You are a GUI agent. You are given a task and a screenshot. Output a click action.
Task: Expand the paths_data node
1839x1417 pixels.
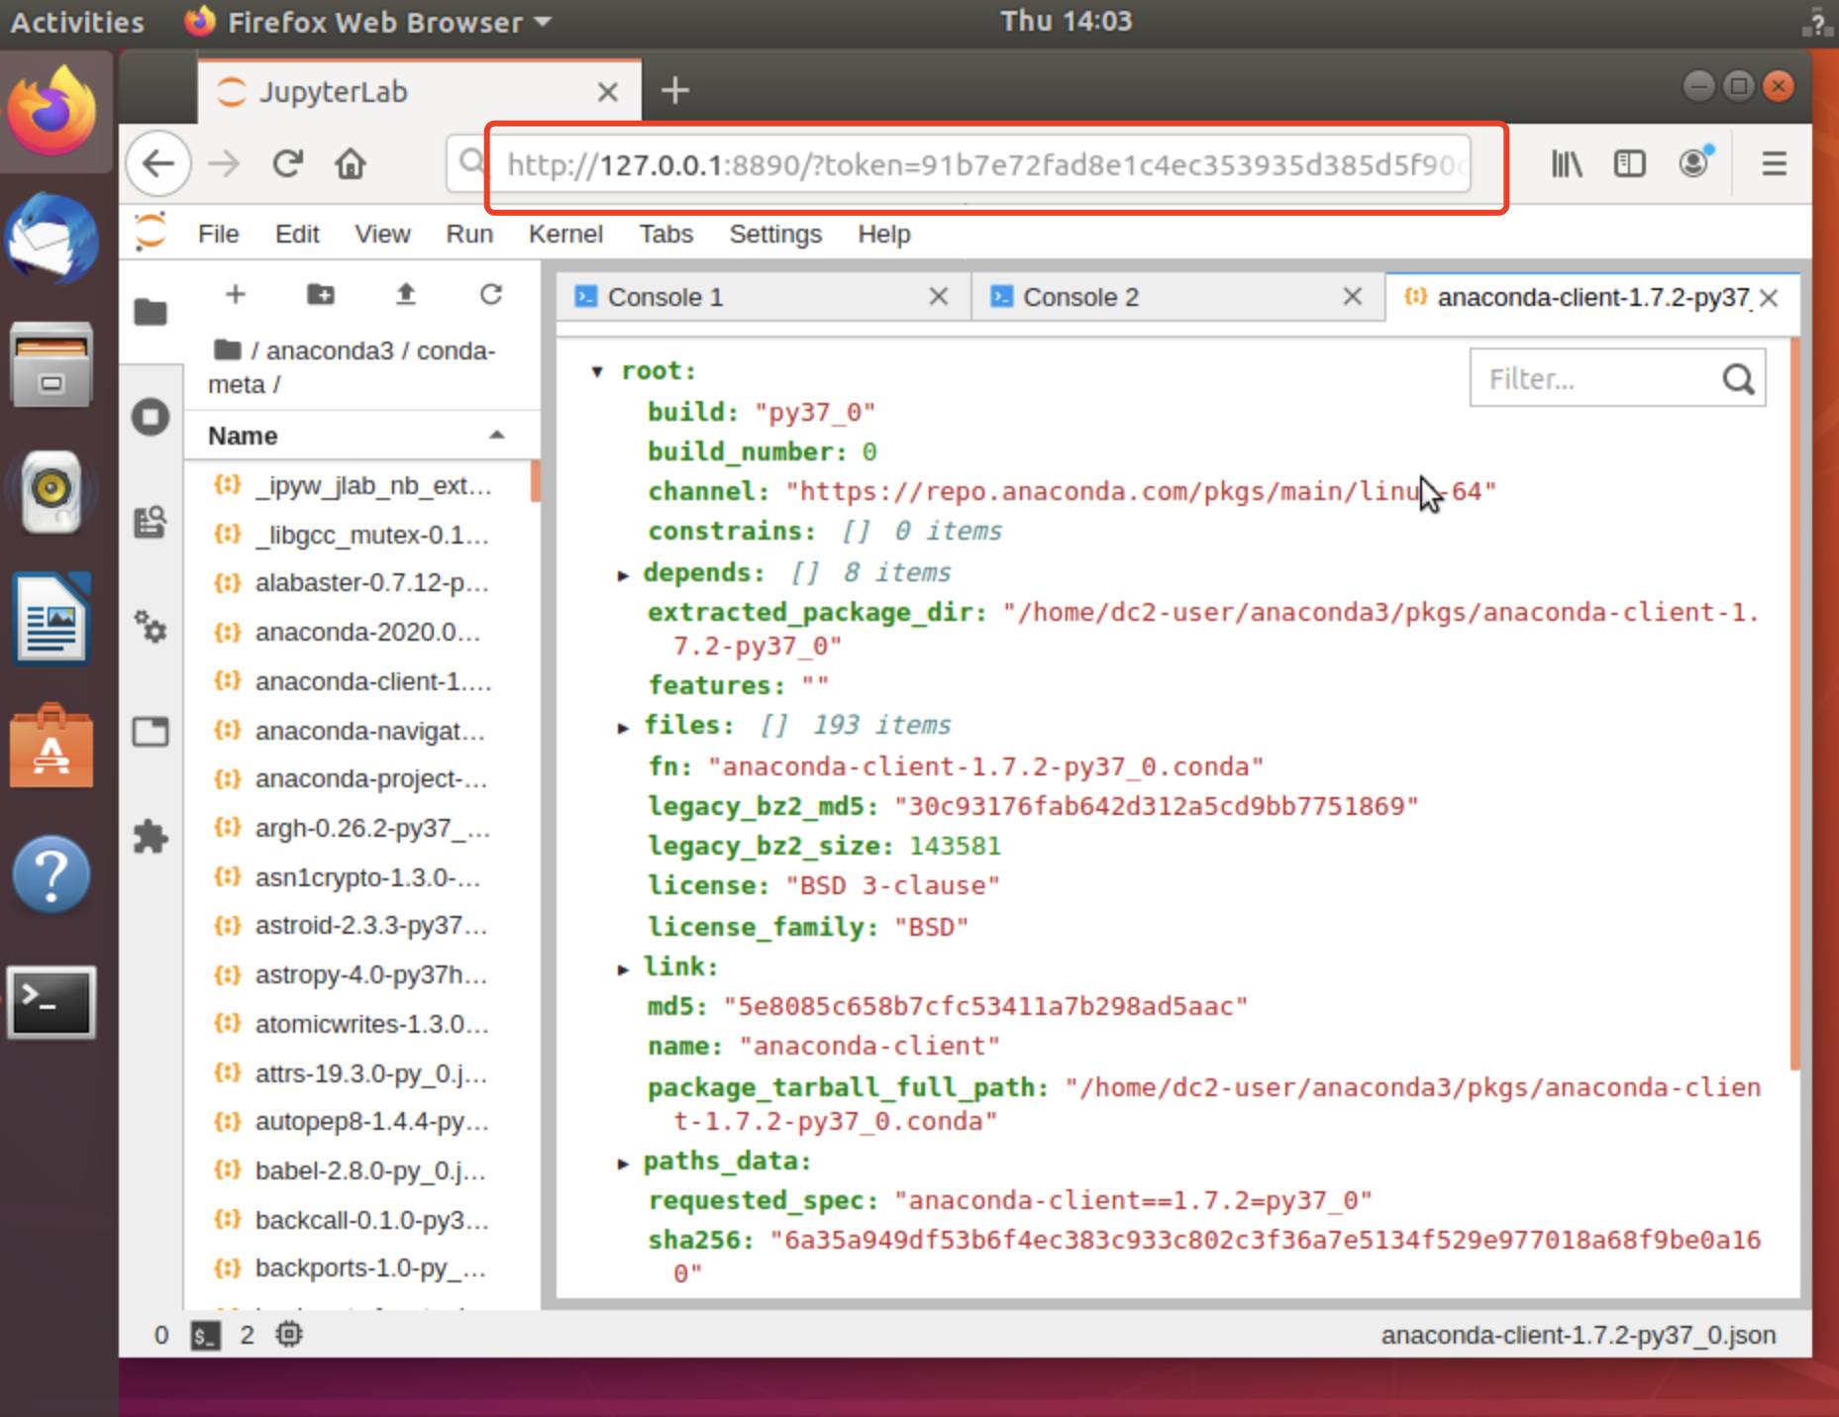click(x=623, y=1163)
